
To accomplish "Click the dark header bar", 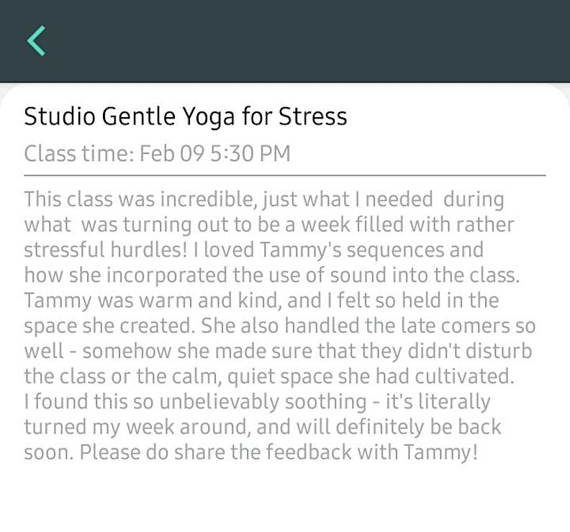I will coord(288,40).
